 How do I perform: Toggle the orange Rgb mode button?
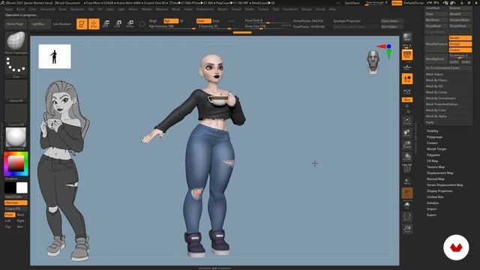[x=171, y=21]
